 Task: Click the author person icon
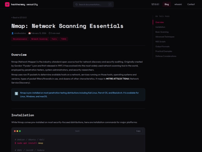click(12, 33)
